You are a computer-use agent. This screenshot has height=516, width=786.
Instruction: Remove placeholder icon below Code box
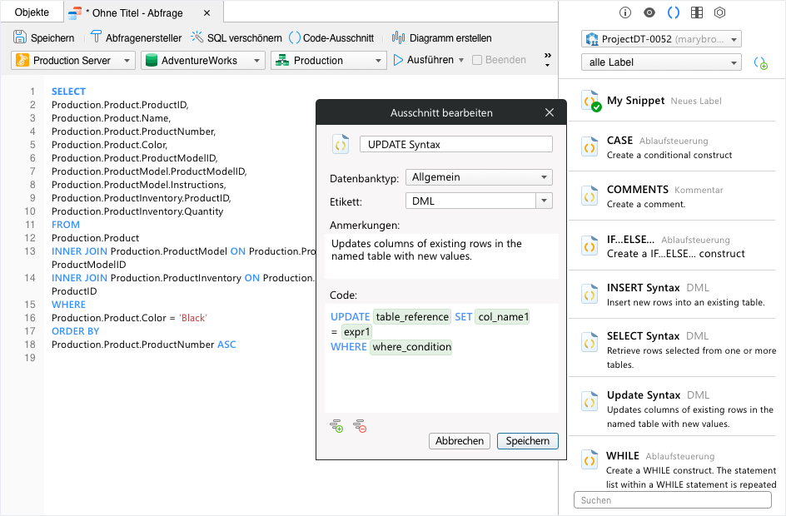click(360, 426)
